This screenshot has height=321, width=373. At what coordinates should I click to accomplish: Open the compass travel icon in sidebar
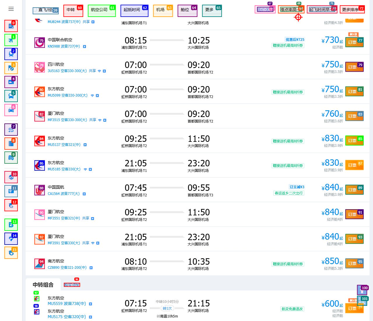pyautogui.click(x=11, y=68)
